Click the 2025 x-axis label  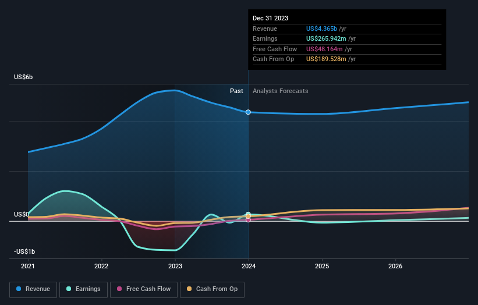pyautogui.click(x=322, y=266)
